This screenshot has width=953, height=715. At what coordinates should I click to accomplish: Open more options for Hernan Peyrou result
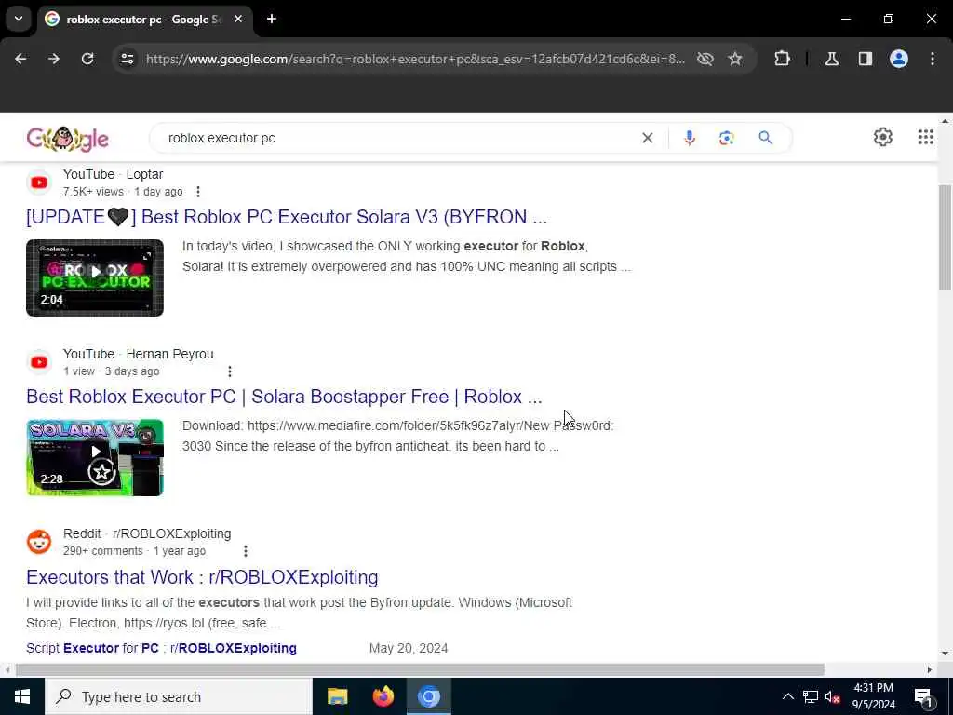pos(229,371)
